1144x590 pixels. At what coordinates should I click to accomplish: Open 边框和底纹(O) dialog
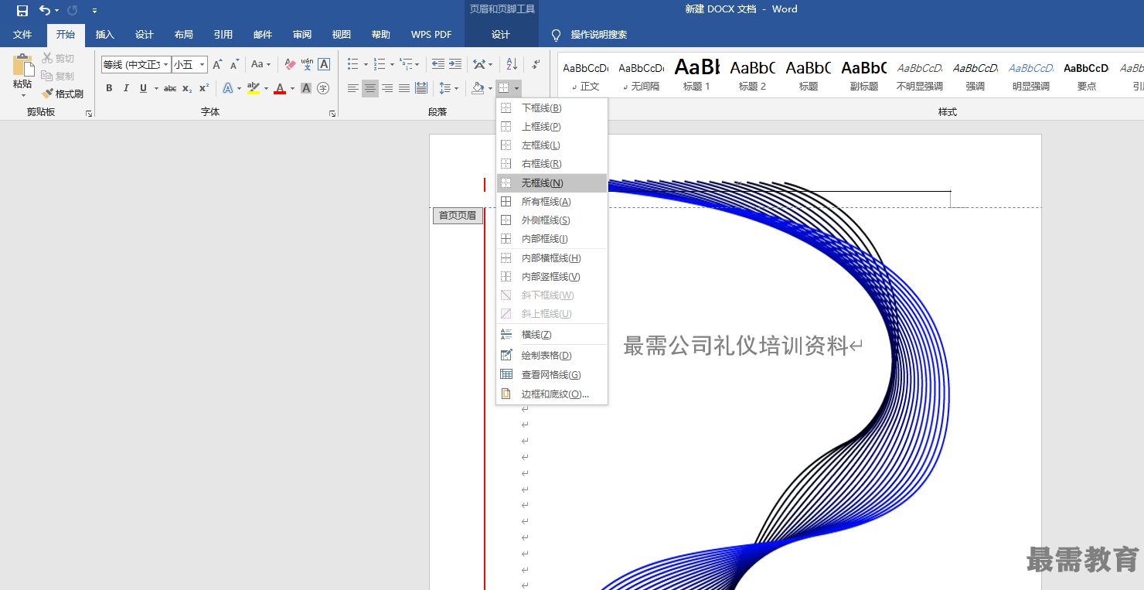(x=552, y=394)
